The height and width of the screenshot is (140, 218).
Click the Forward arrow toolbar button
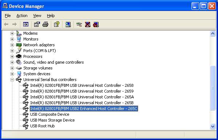pos(15,25)
